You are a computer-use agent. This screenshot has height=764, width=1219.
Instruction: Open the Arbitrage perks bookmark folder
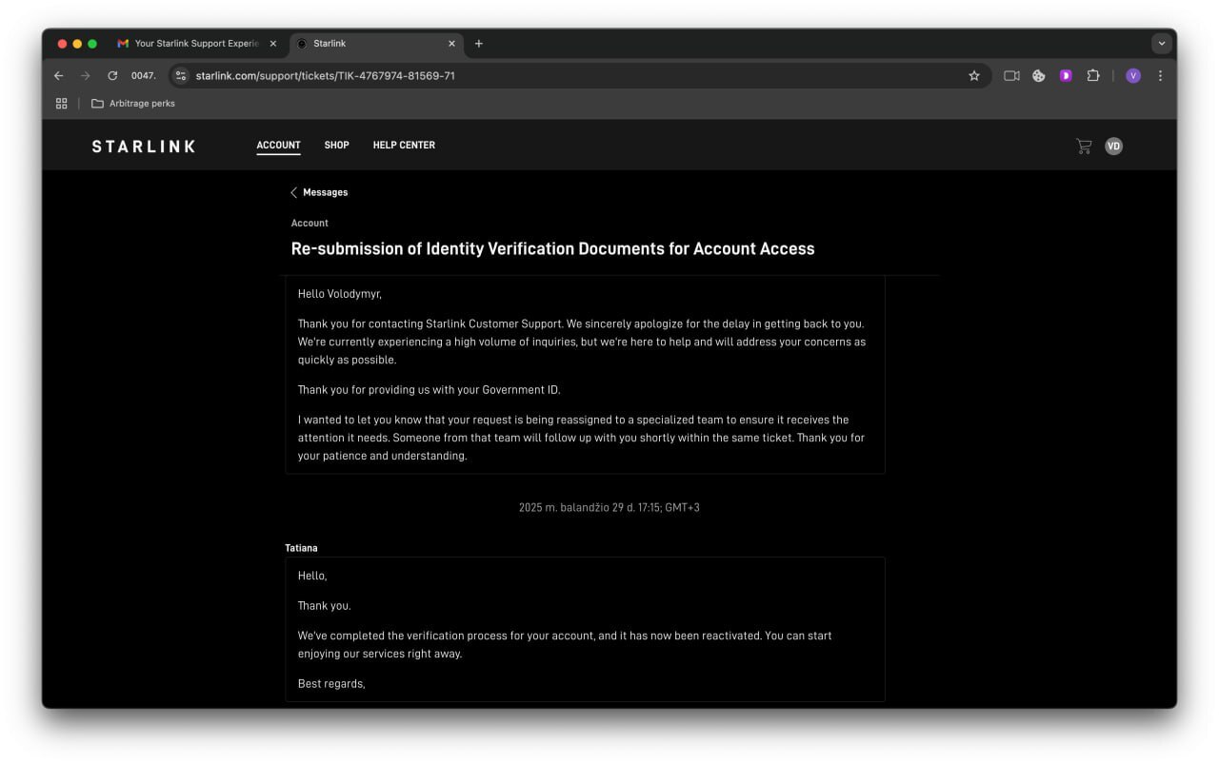[x=133, y=104]
